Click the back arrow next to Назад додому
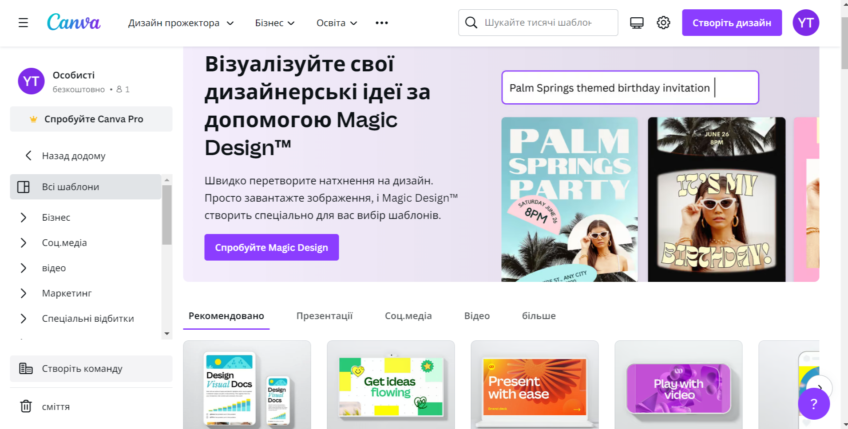Image resolution: width=848 pixels, height=429 pixels. tap(28, 156)
